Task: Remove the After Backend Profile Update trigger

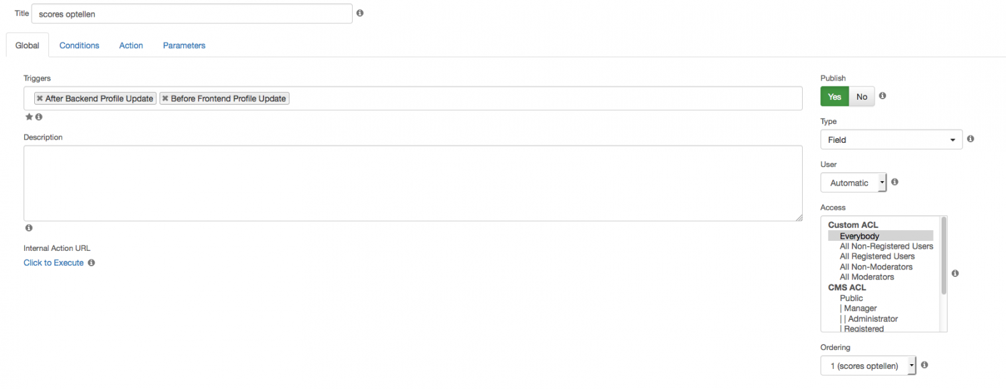Action: 40,99
